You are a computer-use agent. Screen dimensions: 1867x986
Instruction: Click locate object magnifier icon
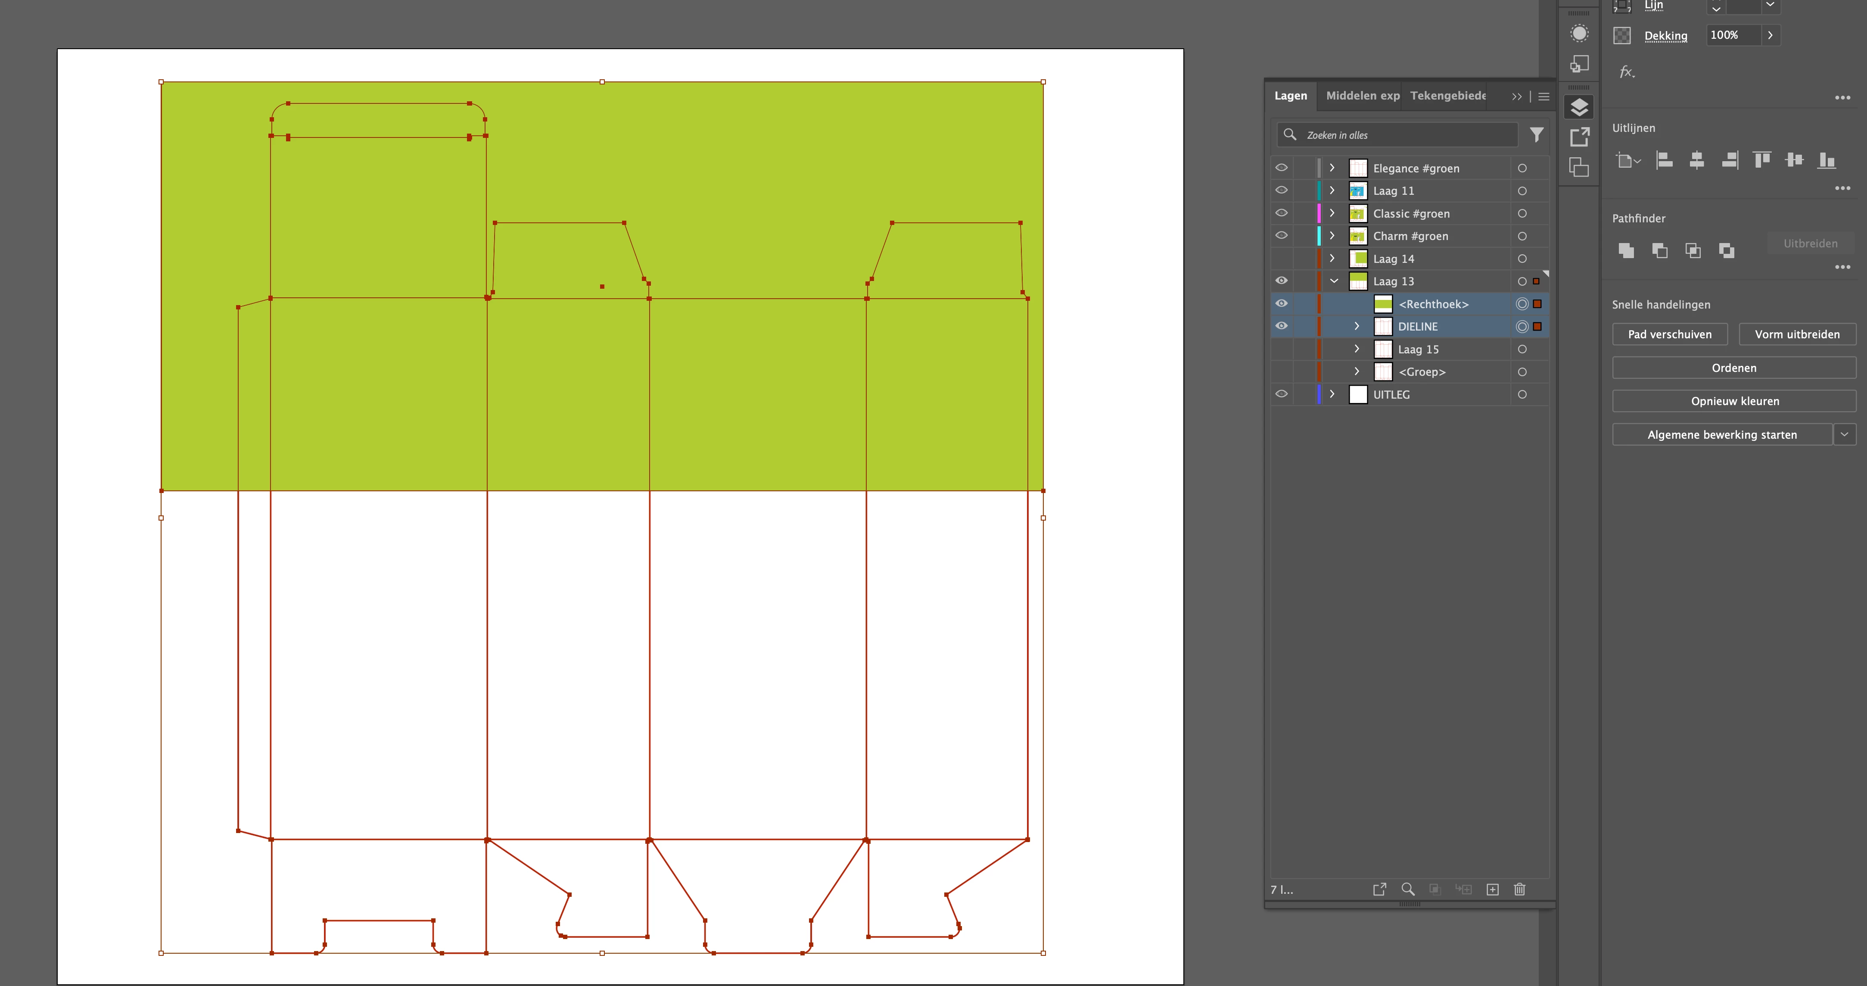click(x=1407, y=889)
